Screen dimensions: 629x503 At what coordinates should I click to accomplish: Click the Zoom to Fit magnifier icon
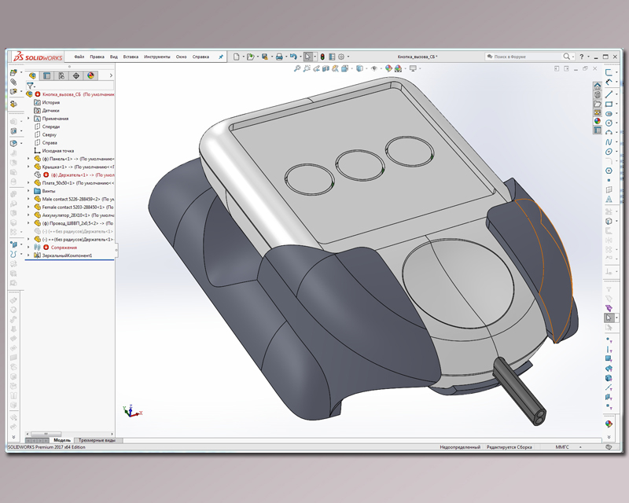tap(297, 69)
